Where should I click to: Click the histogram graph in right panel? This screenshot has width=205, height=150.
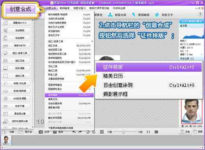[191, 33]
